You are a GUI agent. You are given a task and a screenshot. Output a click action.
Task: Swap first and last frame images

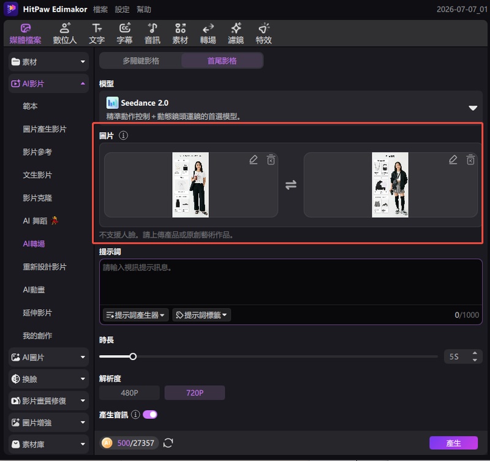[290, 185]
